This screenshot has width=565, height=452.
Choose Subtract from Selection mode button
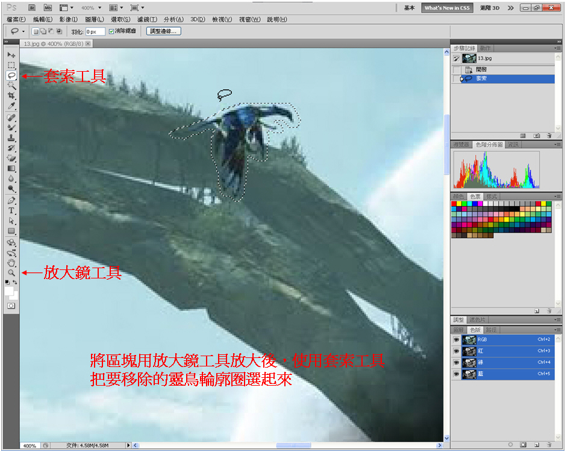coord(51,31)
